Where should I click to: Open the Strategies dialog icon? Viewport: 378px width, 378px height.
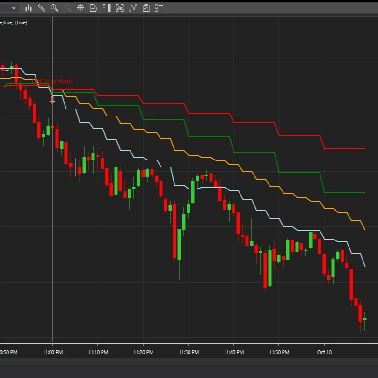146,8
